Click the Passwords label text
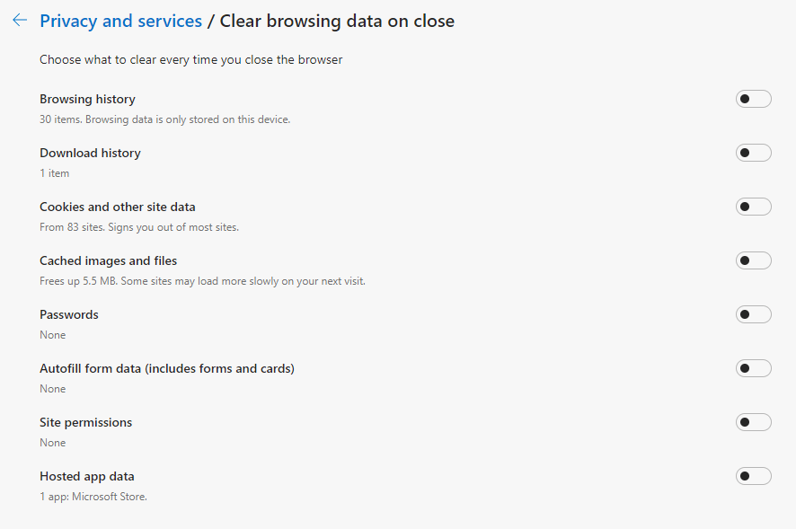The width and height of the screenshot is (796, 529). [69, 314]
